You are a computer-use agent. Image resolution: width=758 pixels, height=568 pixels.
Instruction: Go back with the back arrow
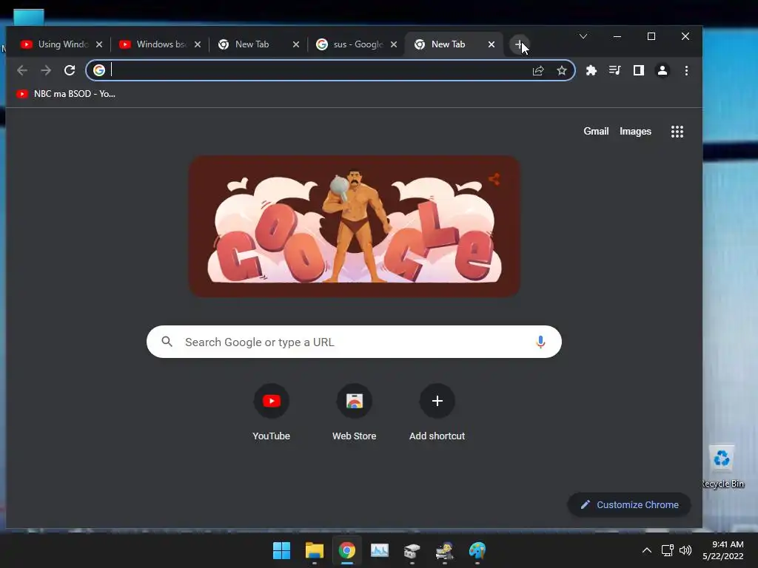click(21, 70)
